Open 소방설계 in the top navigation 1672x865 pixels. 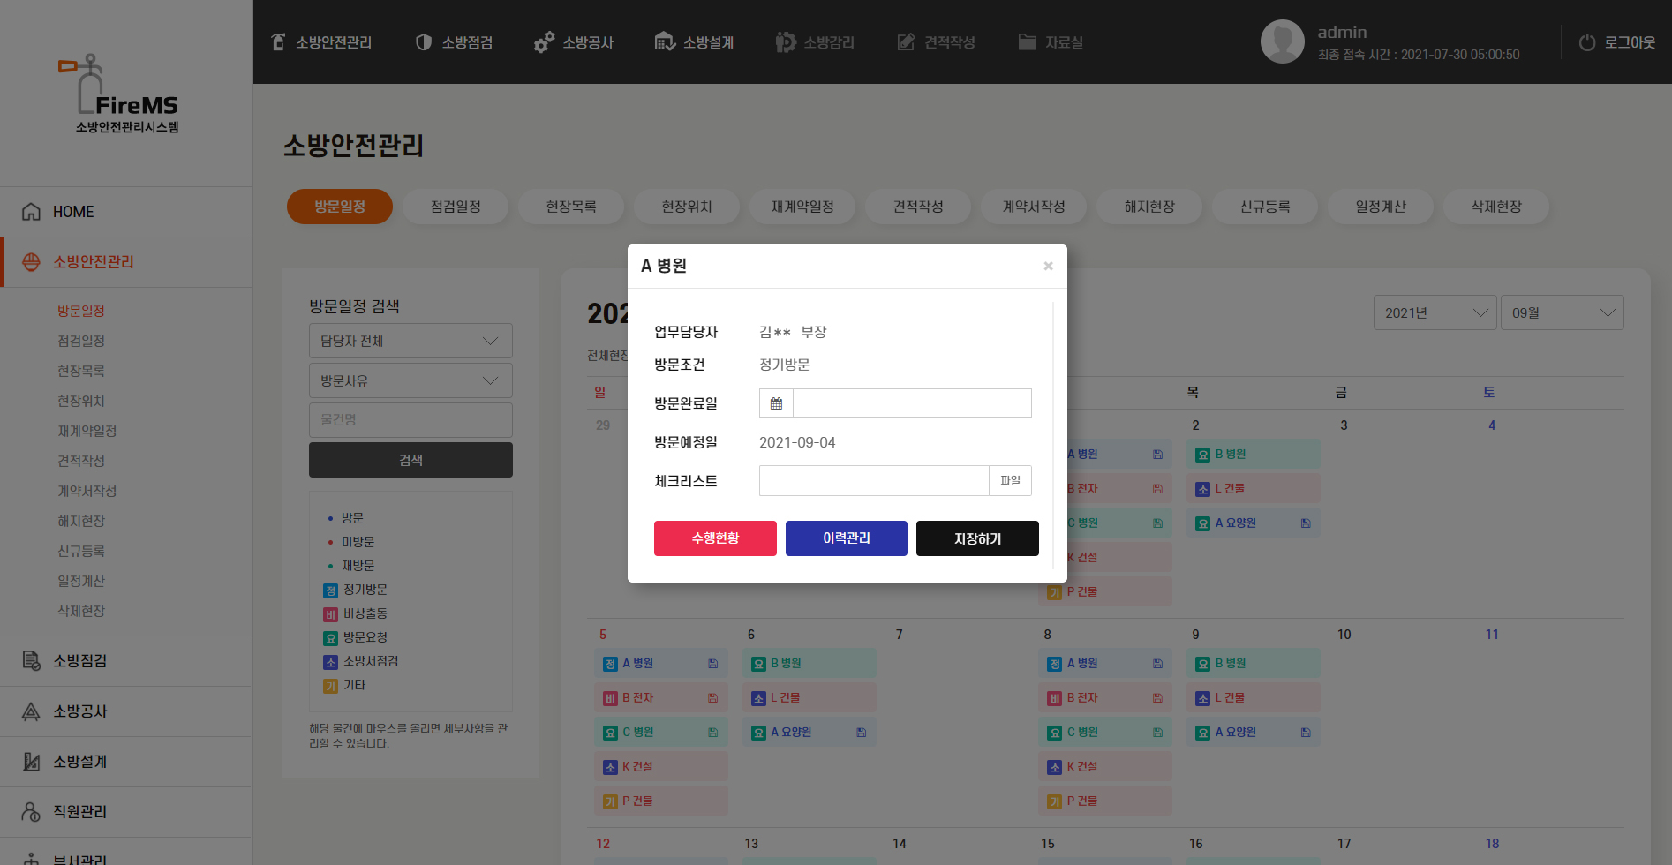(x=694, y=42)
